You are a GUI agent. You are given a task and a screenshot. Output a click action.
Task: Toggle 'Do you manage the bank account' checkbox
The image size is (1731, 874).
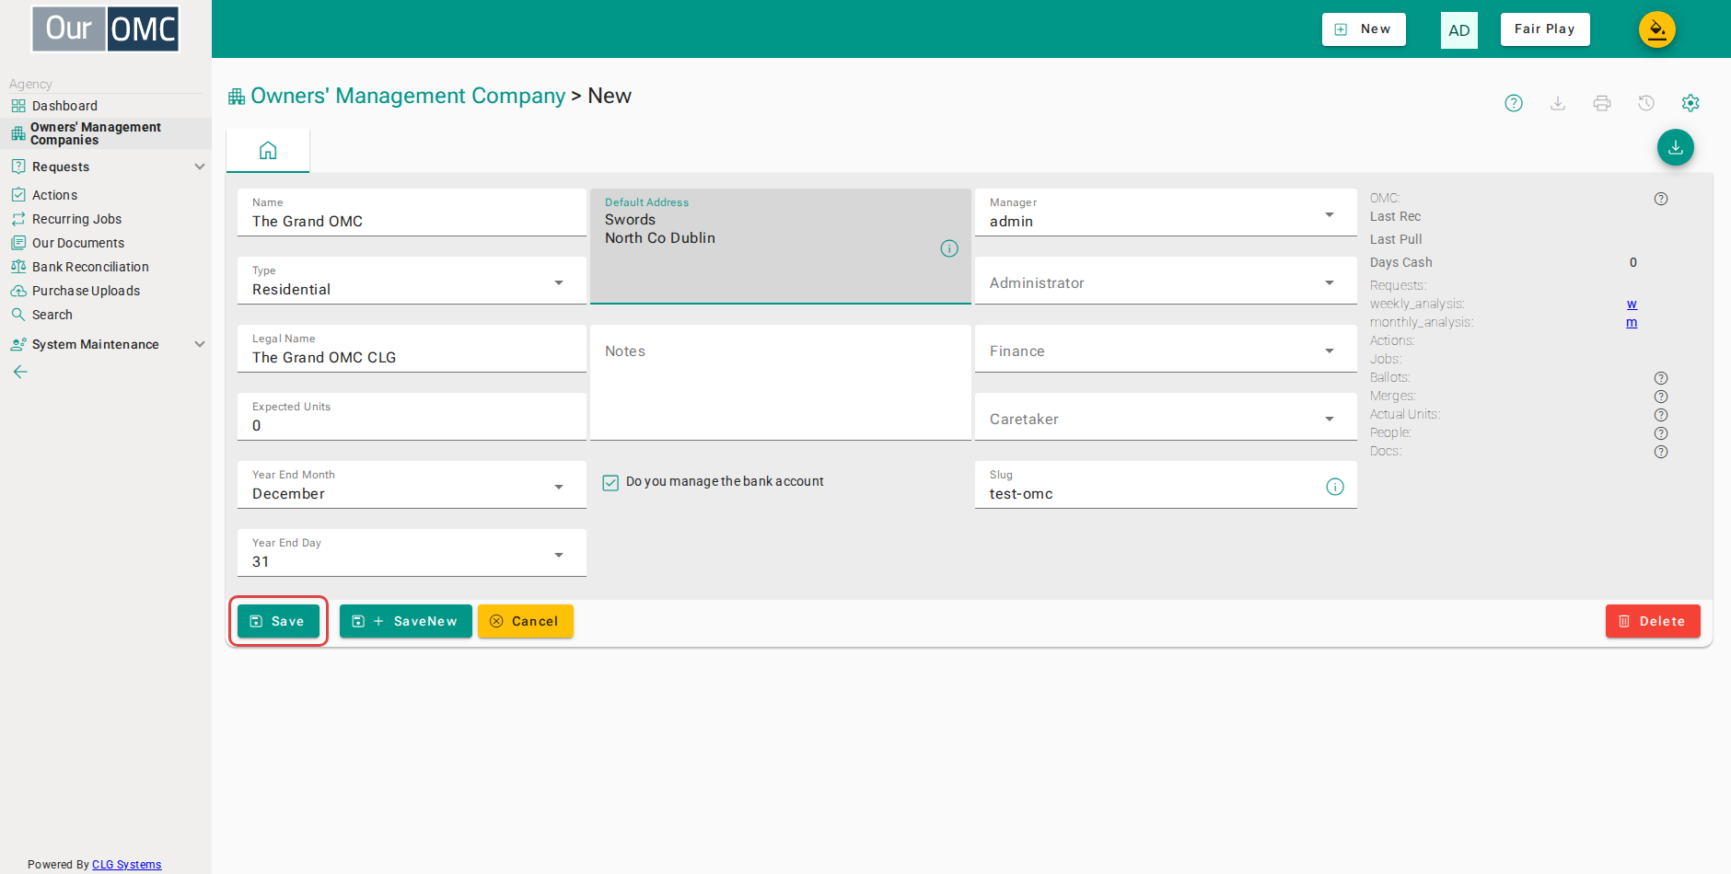[x=610, y=482]
